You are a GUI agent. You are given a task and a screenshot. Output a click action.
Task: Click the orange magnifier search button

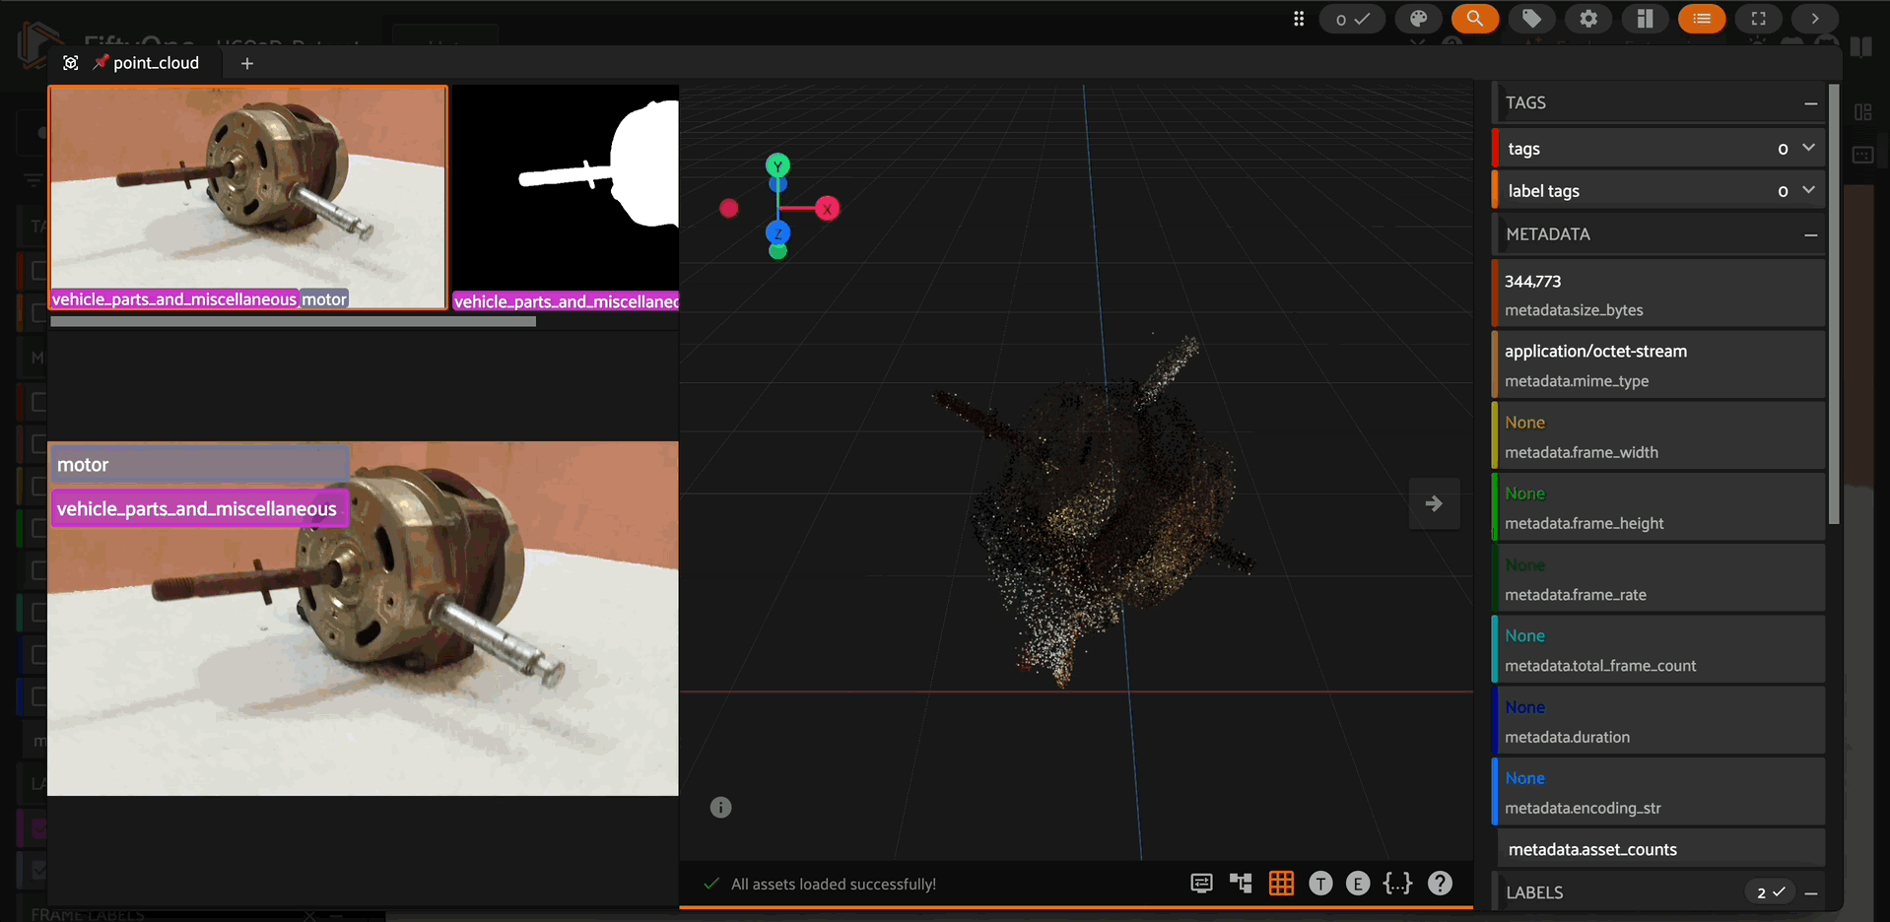pyautogui.click(x=1474, y=19)
